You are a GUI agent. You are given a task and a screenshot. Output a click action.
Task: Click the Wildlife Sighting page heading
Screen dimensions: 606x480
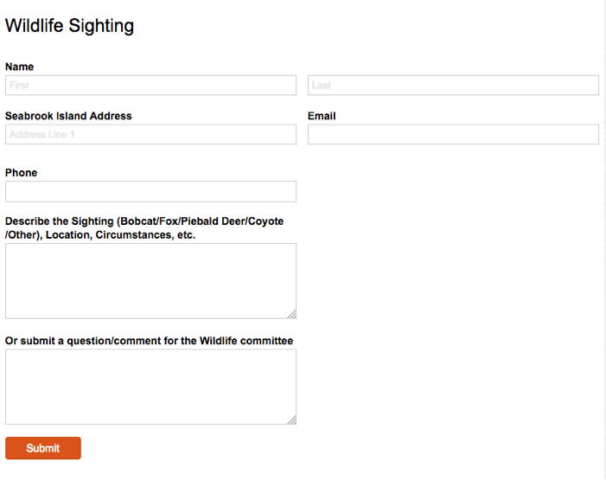69,26
